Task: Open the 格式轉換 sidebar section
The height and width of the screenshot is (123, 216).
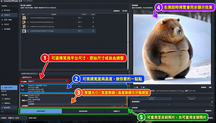Action: [9, 29]
